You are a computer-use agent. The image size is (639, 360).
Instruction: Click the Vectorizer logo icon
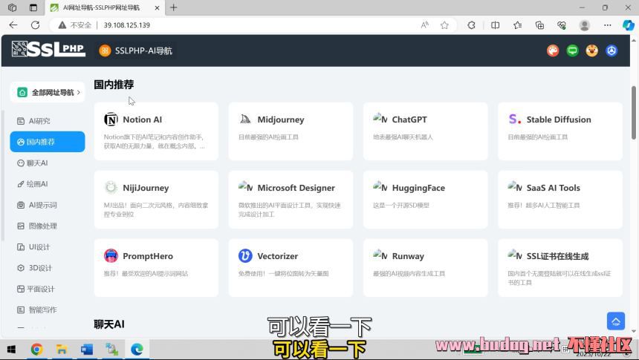[245, 256]
